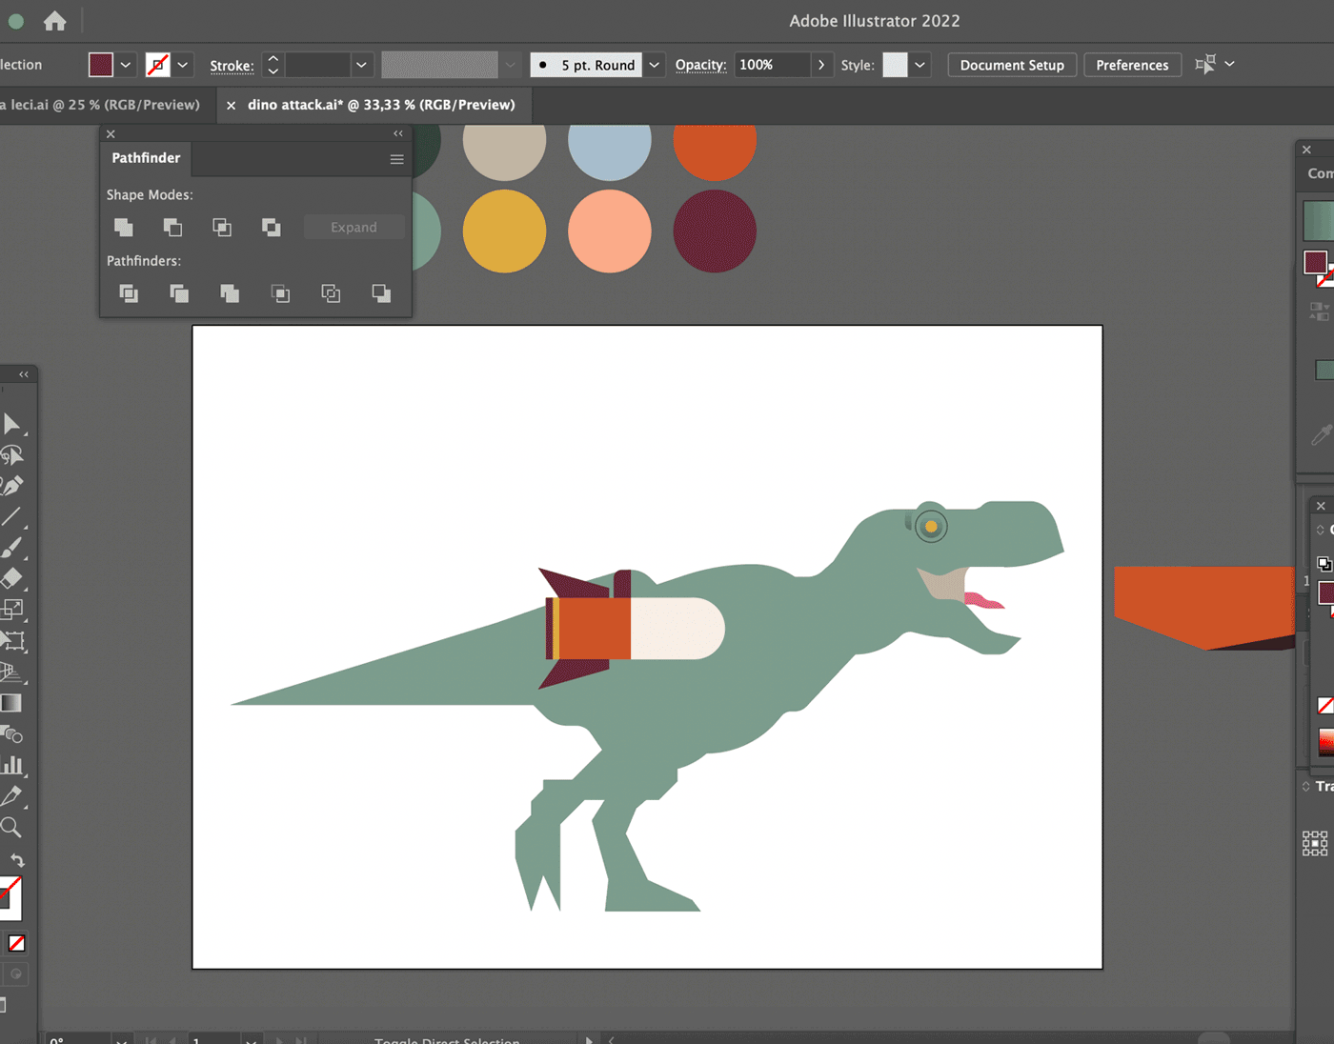The height and width of the screenshot is (1044, 1334).
Task: Open the fill color dropdown arrow
Action: (x=126, y=65)
